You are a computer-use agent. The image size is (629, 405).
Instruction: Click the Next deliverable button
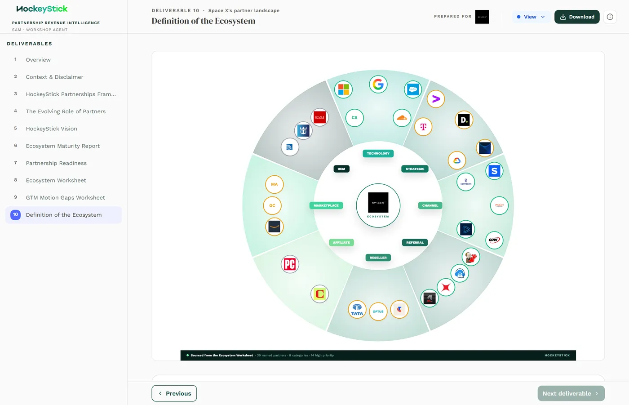(x=571, y=393)
